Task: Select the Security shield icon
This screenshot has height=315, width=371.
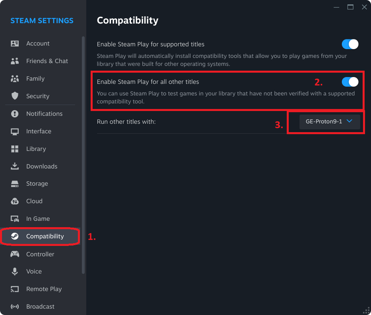Action: 15,96
